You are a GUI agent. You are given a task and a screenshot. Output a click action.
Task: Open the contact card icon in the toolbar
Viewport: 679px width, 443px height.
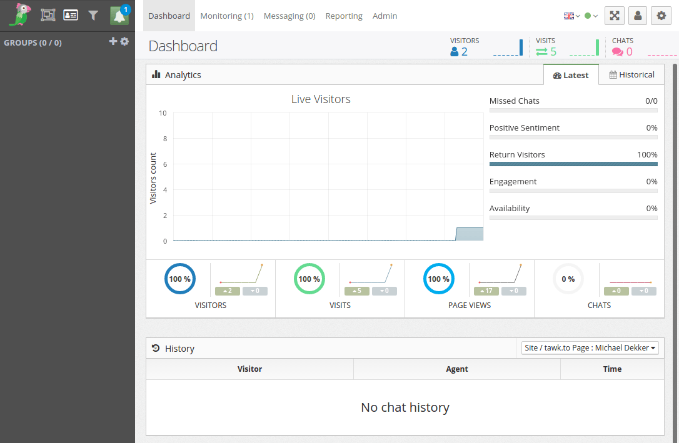click(x=70, y=14)
